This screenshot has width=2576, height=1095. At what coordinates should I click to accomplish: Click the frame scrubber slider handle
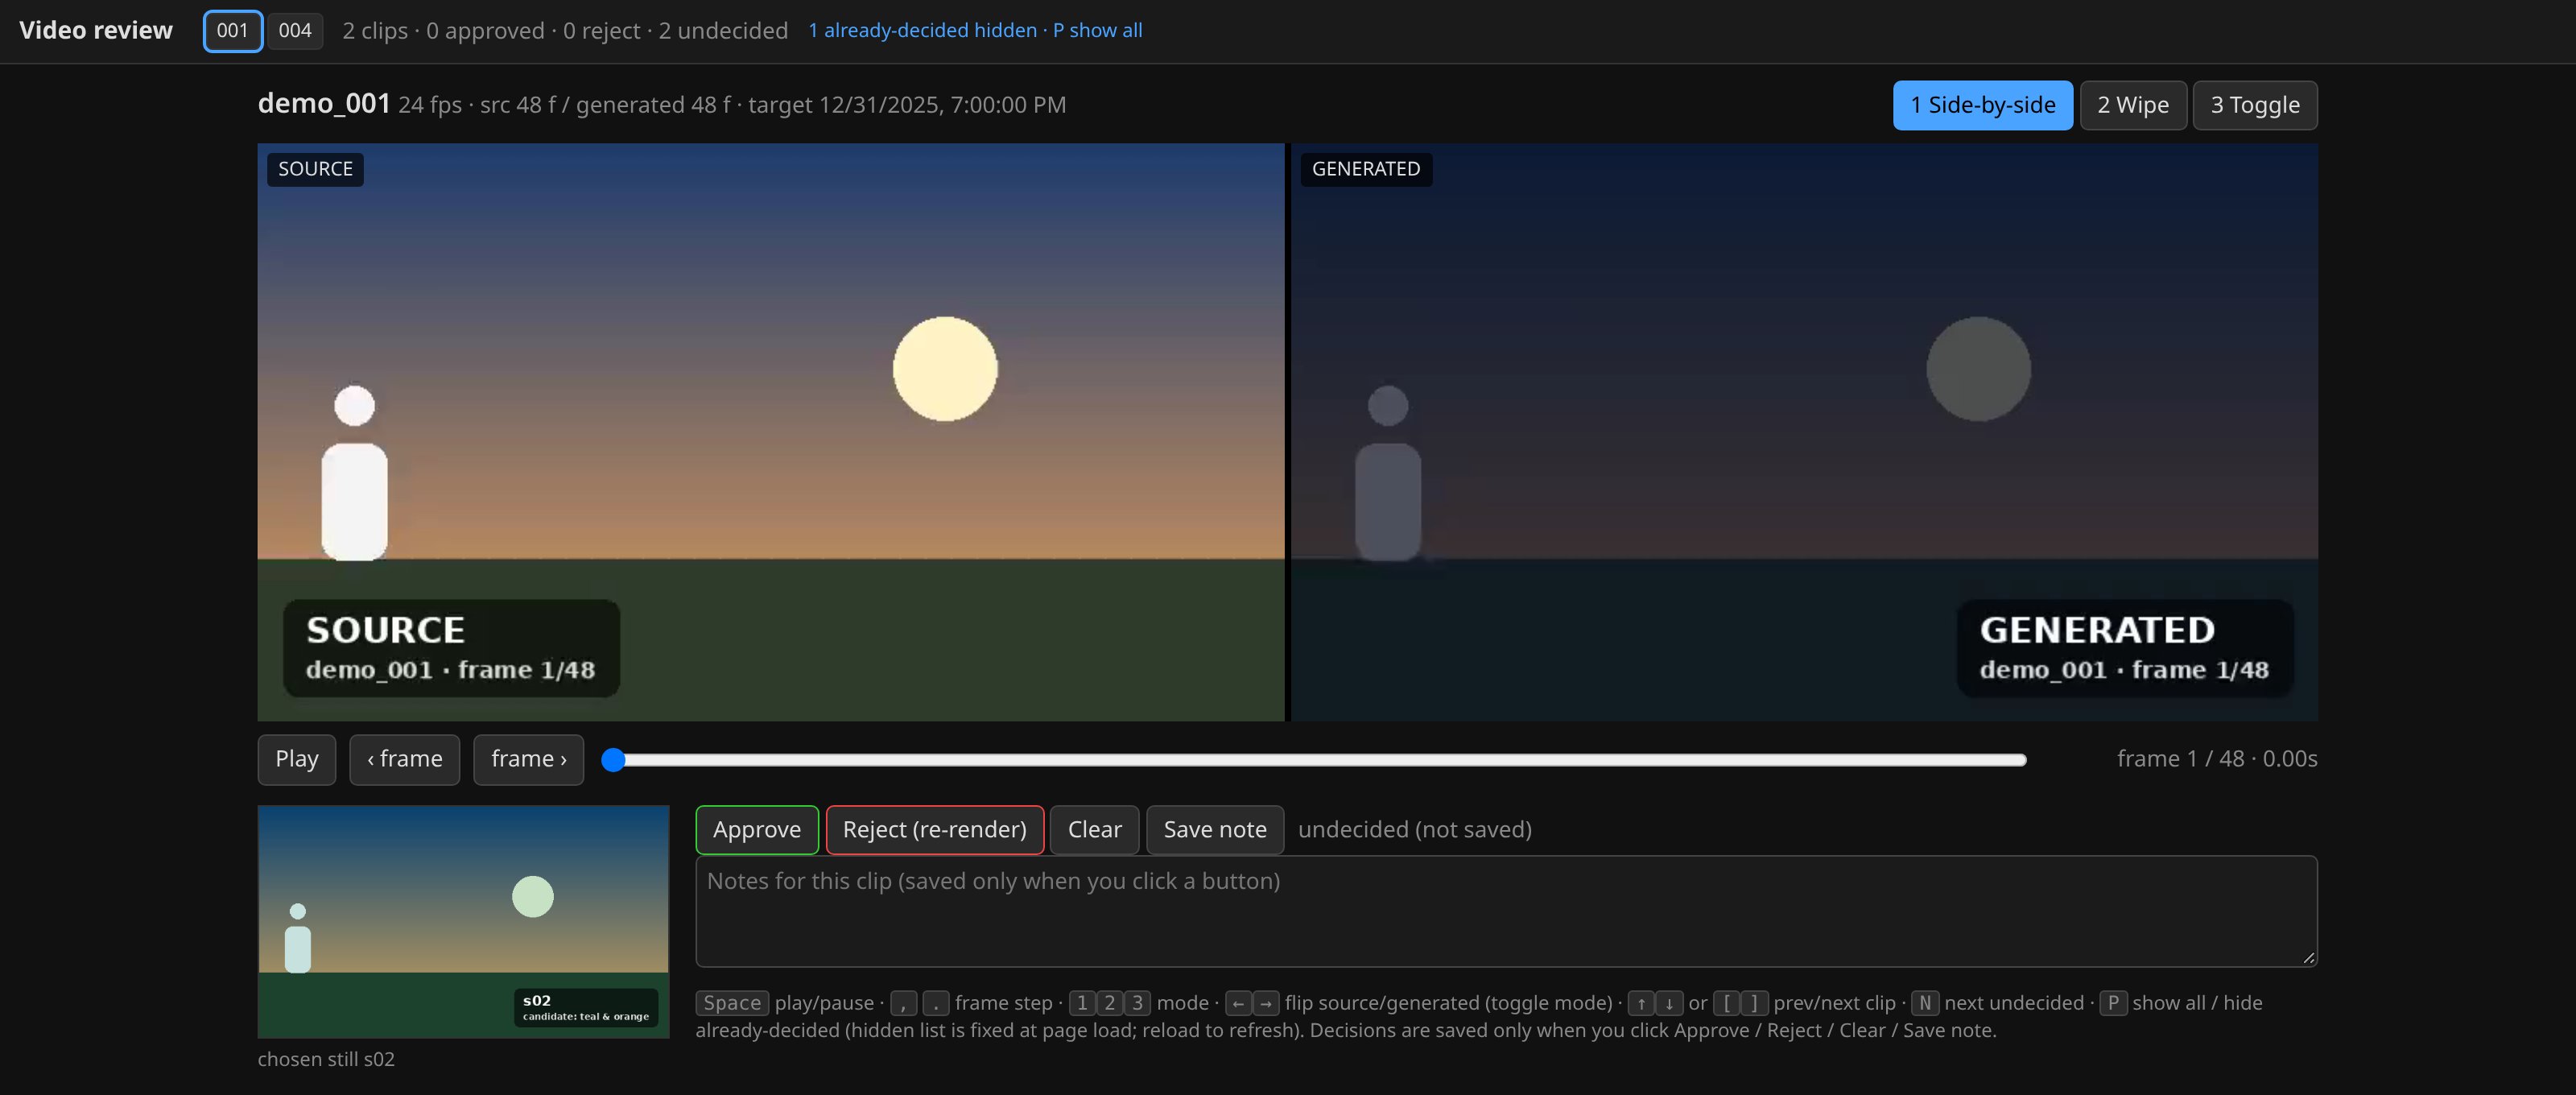(613, 760)
